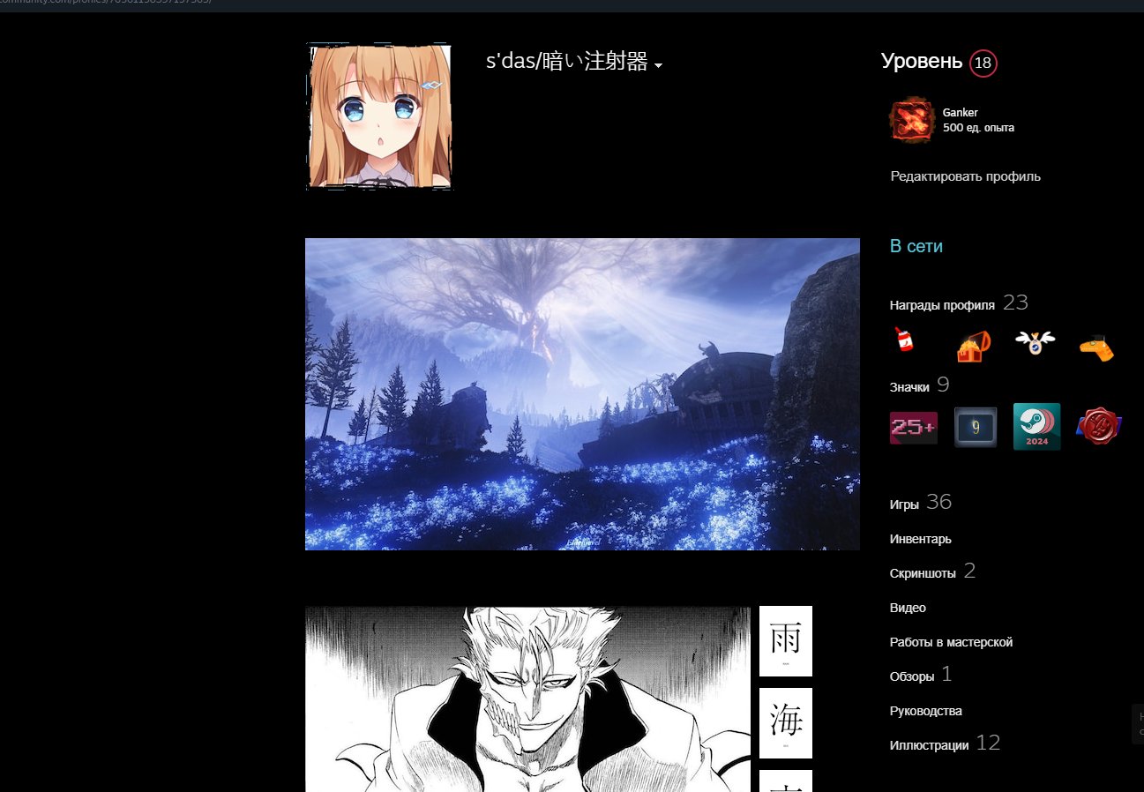Open the red wax seal badge icon
1144x792 pixels.
coord(1099,427)
